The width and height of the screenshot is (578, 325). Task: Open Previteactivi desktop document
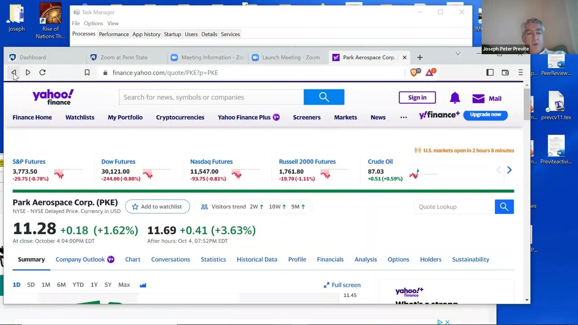(x=556, y=150)
